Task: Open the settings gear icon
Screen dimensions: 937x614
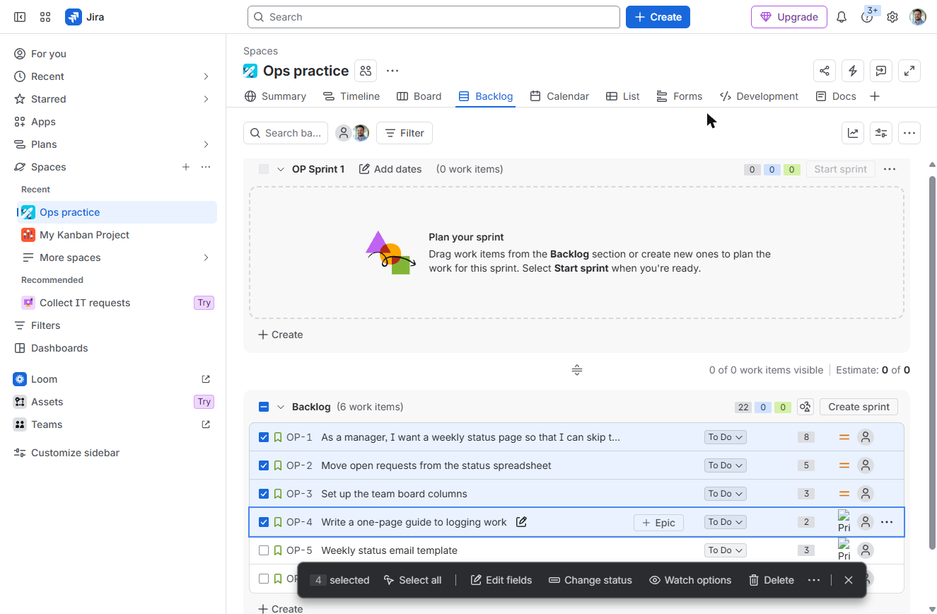Action: pyautogui.click(x=892, y=17)
